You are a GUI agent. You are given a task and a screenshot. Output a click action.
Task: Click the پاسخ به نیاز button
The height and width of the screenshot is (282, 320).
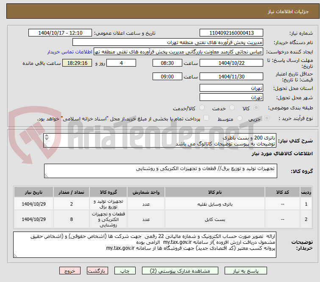245,271
